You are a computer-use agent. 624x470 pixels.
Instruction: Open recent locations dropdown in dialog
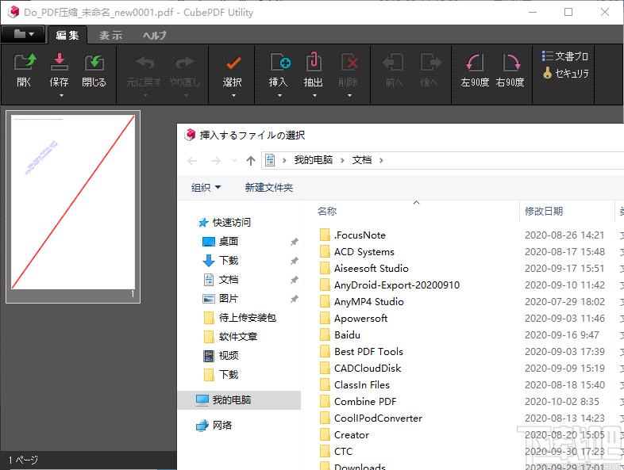[234, 161]
